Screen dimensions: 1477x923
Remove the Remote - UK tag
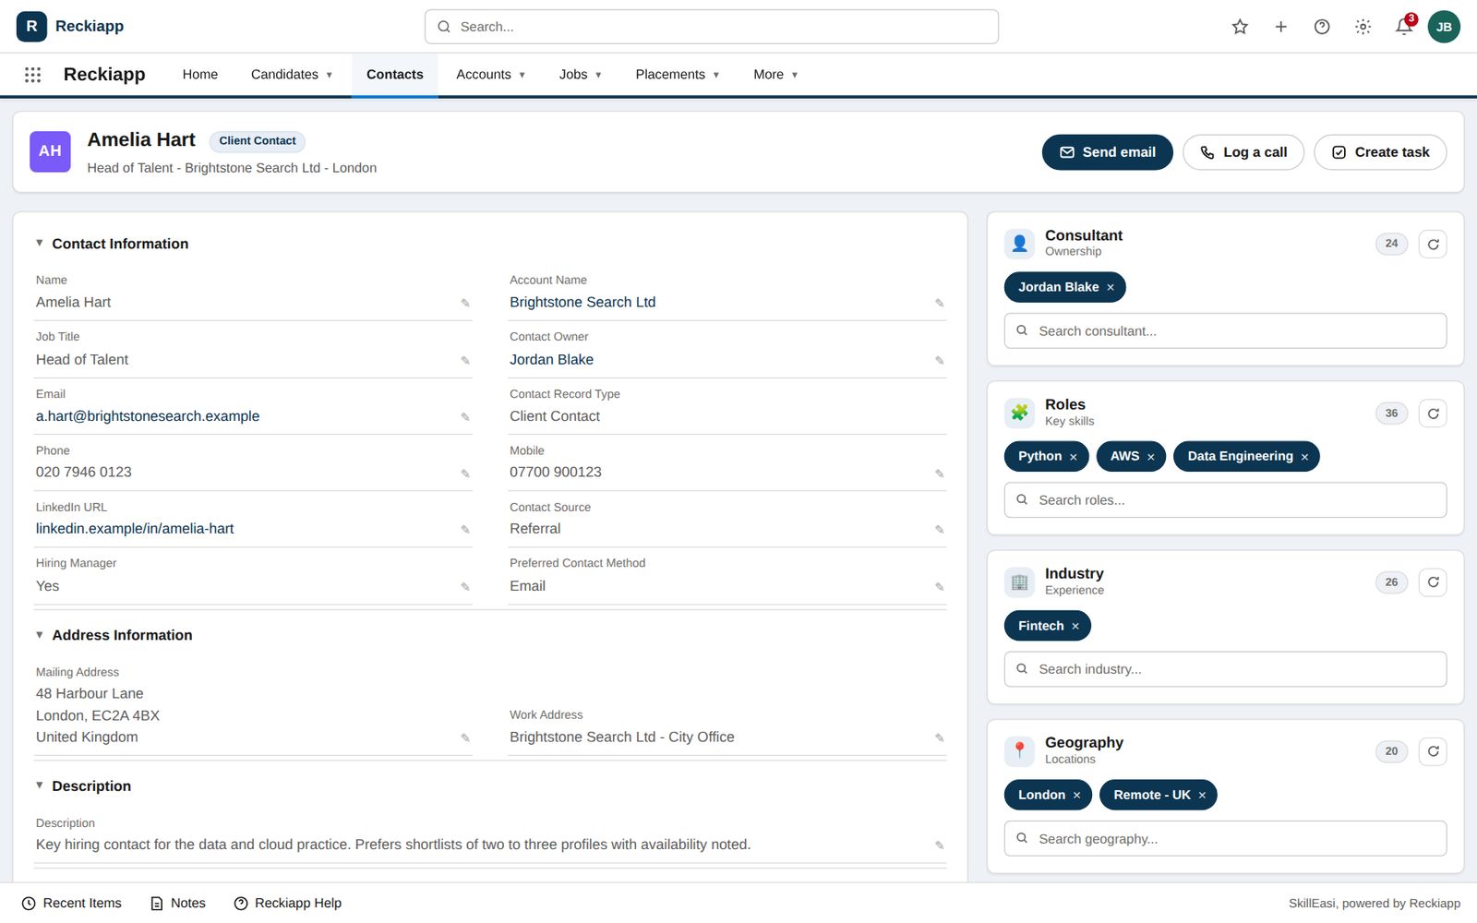pyautogui.click(x=1202, y=796)
